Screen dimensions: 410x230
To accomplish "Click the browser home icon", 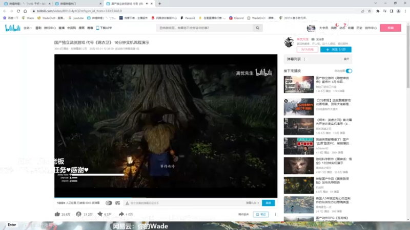I will [25, 11].
